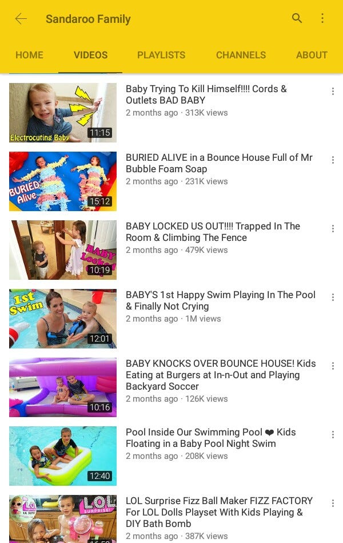Screen dimensions: 343x543
Task: Open options for BURIED ALIVE Bounce House video
Action: tap(333, 160)
